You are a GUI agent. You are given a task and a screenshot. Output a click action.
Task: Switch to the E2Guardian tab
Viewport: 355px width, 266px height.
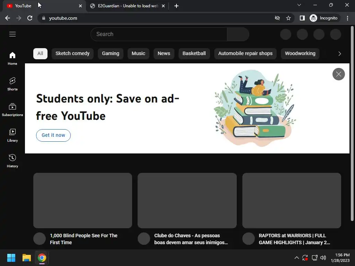(x=128, y=6)
